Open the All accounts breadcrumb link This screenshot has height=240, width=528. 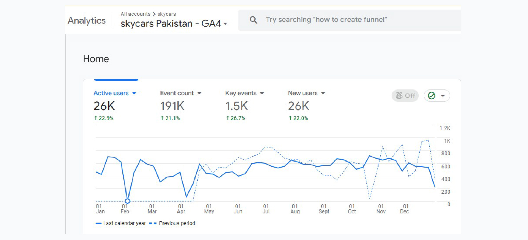[x=135, y=14]
